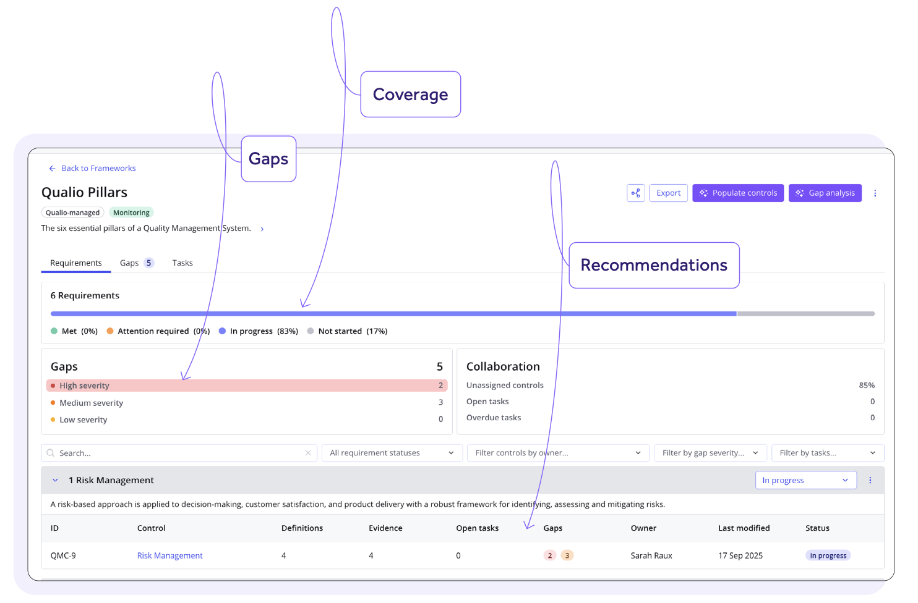Viewport: 918px width, 603px height.
Task: Click the In progress legend indicator
Action: coord(222,331)
